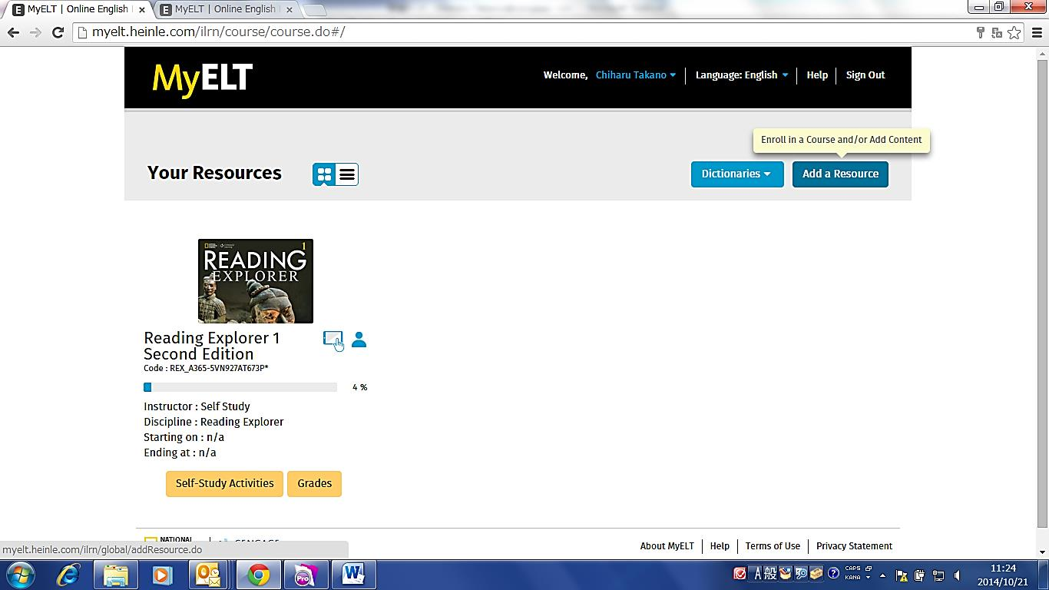1049x590 pixels.
Task: Close the first MyELT tab
Action: 141,10
